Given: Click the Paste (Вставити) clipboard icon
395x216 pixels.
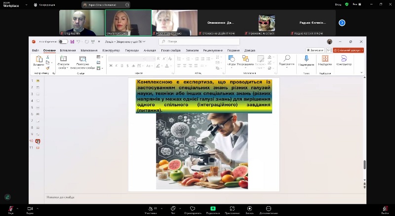Looking at the screenshot, I should (39, 60).
